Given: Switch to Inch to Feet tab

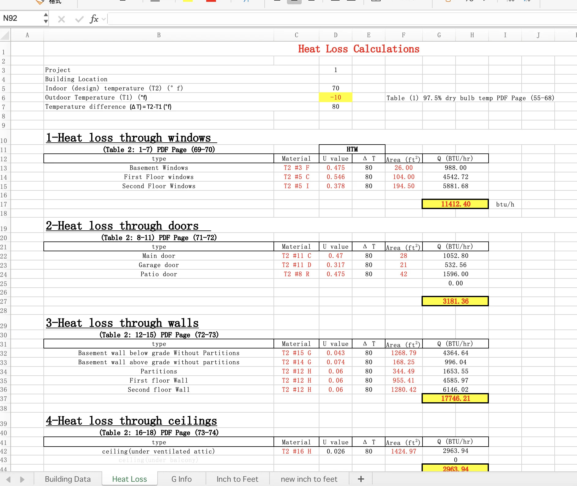Looking at the screenshot, I should [237, 479].
